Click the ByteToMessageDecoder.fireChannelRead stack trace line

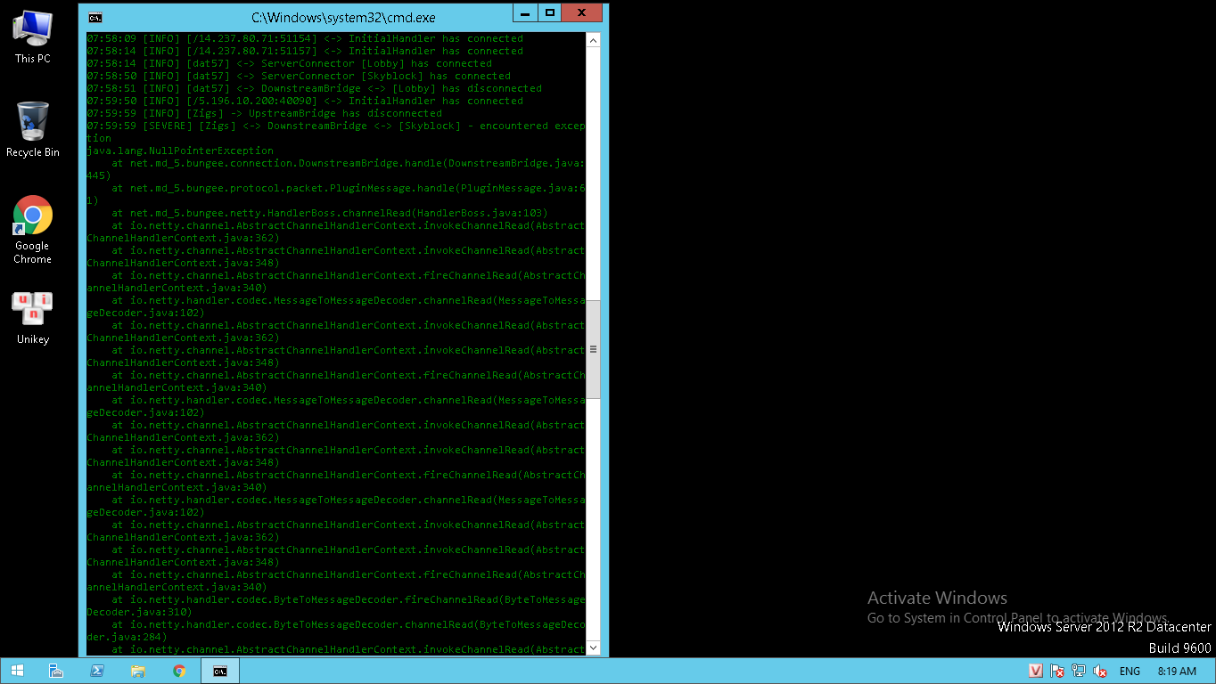pos(336,606)
